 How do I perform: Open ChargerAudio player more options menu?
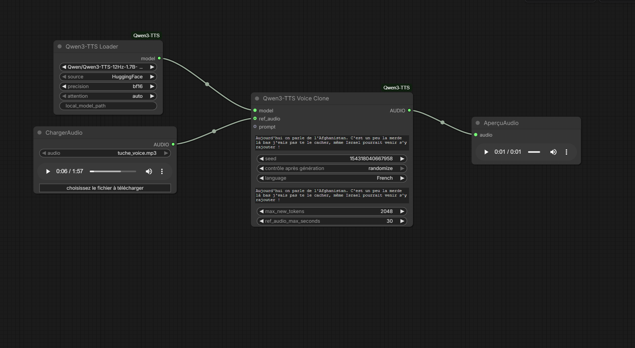162,171
